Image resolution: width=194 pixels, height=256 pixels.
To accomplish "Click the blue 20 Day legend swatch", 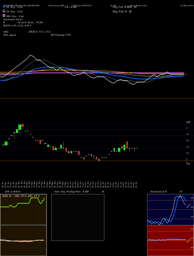I will (4, 7).
